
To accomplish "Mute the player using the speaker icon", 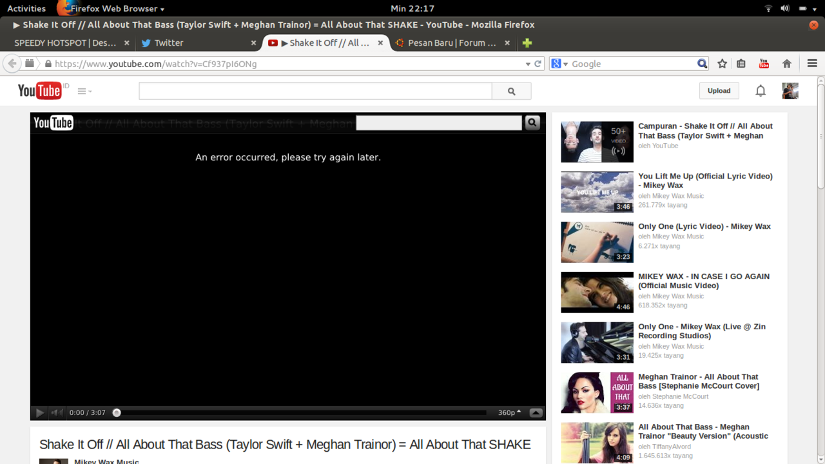I will click(57, 412).
